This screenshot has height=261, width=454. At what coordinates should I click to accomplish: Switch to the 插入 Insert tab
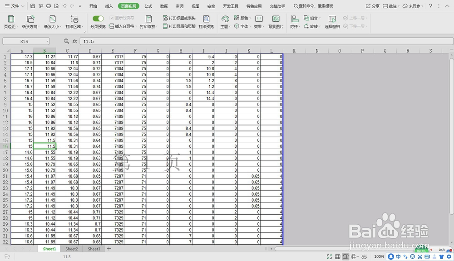pyautogui.click(x=109, y=6)
